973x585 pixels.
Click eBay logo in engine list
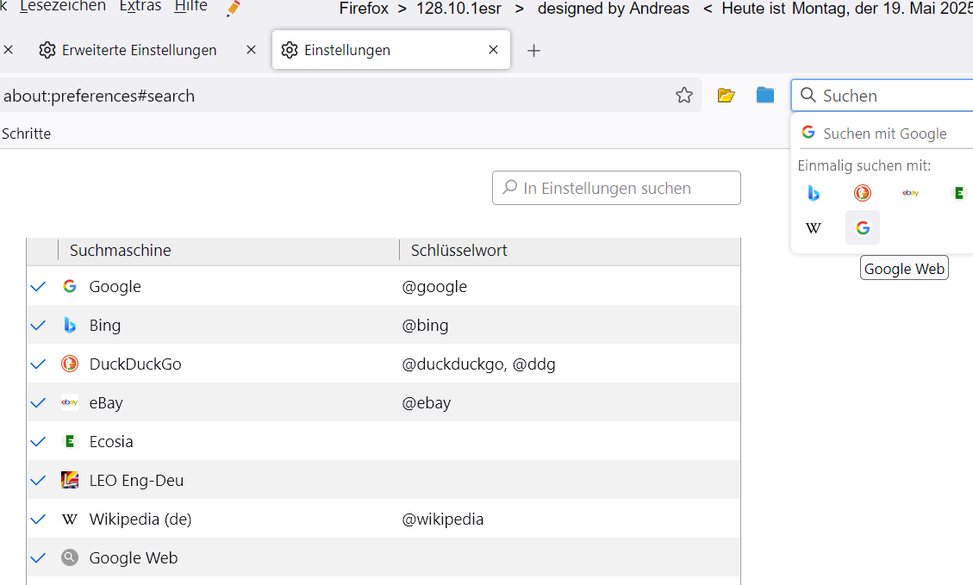[70, 402]
